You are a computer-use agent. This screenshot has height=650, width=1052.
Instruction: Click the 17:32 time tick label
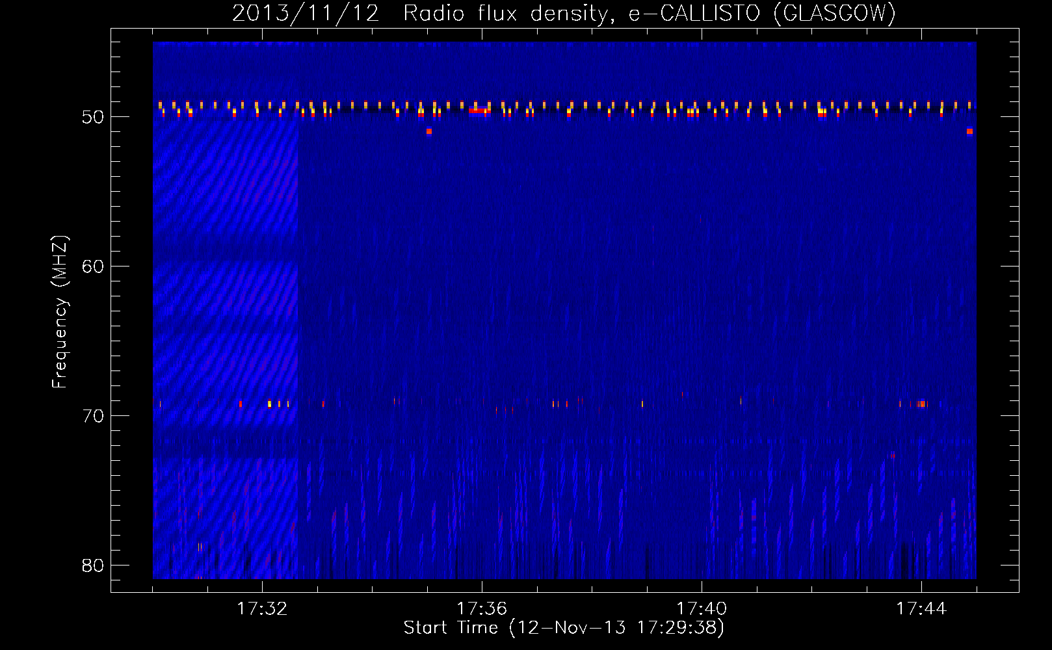coord(262,609)
